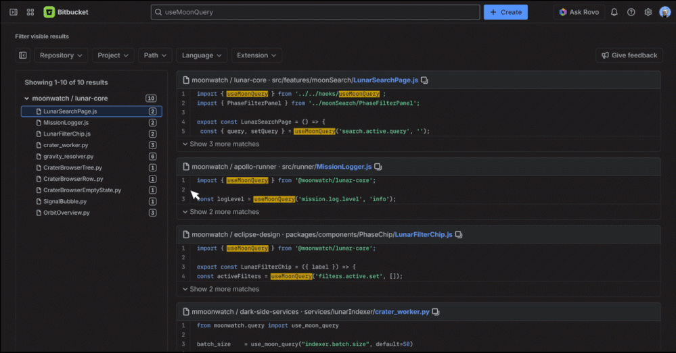Open the Extension filter dropdown

[x=256, y=55]
